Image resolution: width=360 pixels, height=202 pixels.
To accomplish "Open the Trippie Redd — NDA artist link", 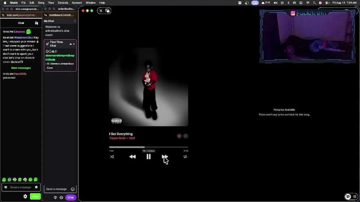I will tap(122, 138).
